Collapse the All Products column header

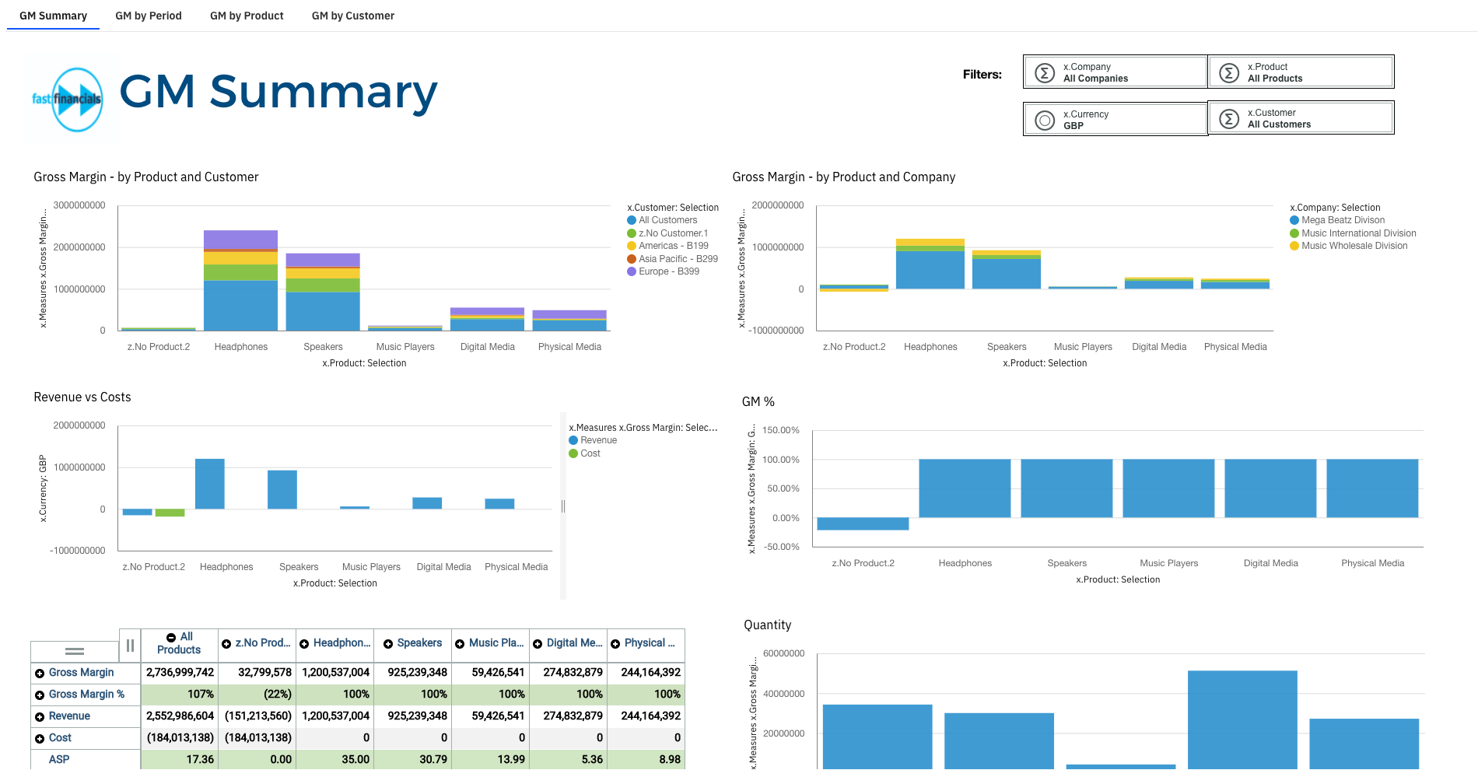(x=171, y=637)
